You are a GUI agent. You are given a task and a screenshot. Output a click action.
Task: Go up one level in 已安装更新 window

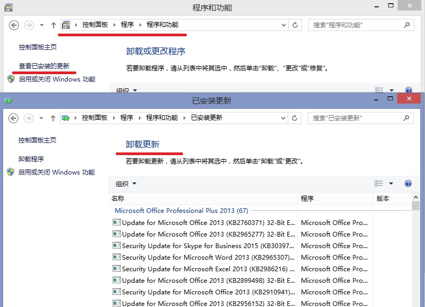coord(53,118)
